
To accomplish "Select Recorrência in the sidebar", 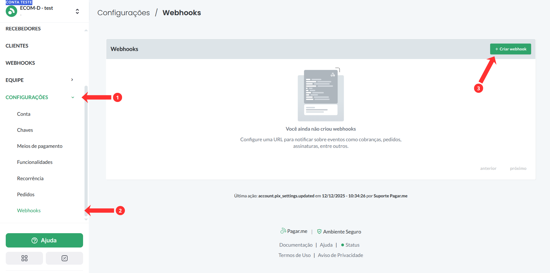I will 30,178.
